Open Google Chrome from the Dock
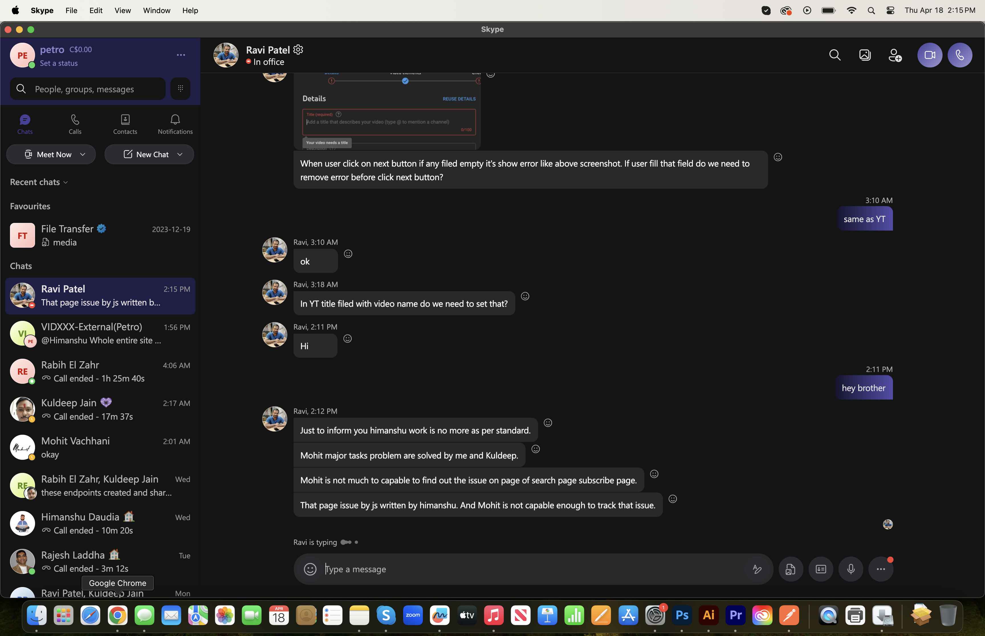Image resolution: width=985 pixels, height=636 pixels. pyautogui.click(x=117, y=615)
